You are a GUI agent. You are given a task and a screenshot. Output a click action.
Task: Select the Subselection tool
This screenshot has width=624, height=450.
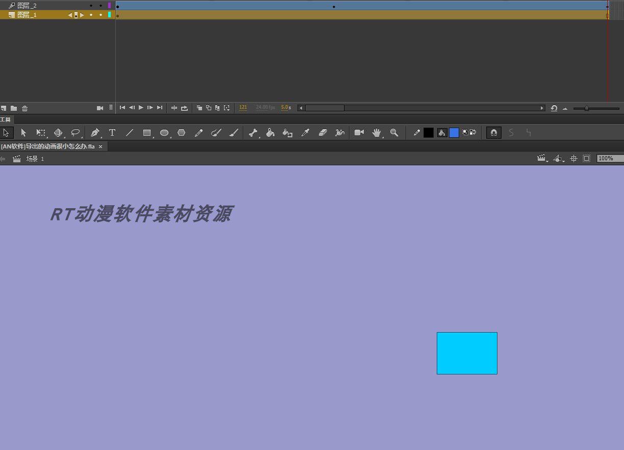coord(23,133)
